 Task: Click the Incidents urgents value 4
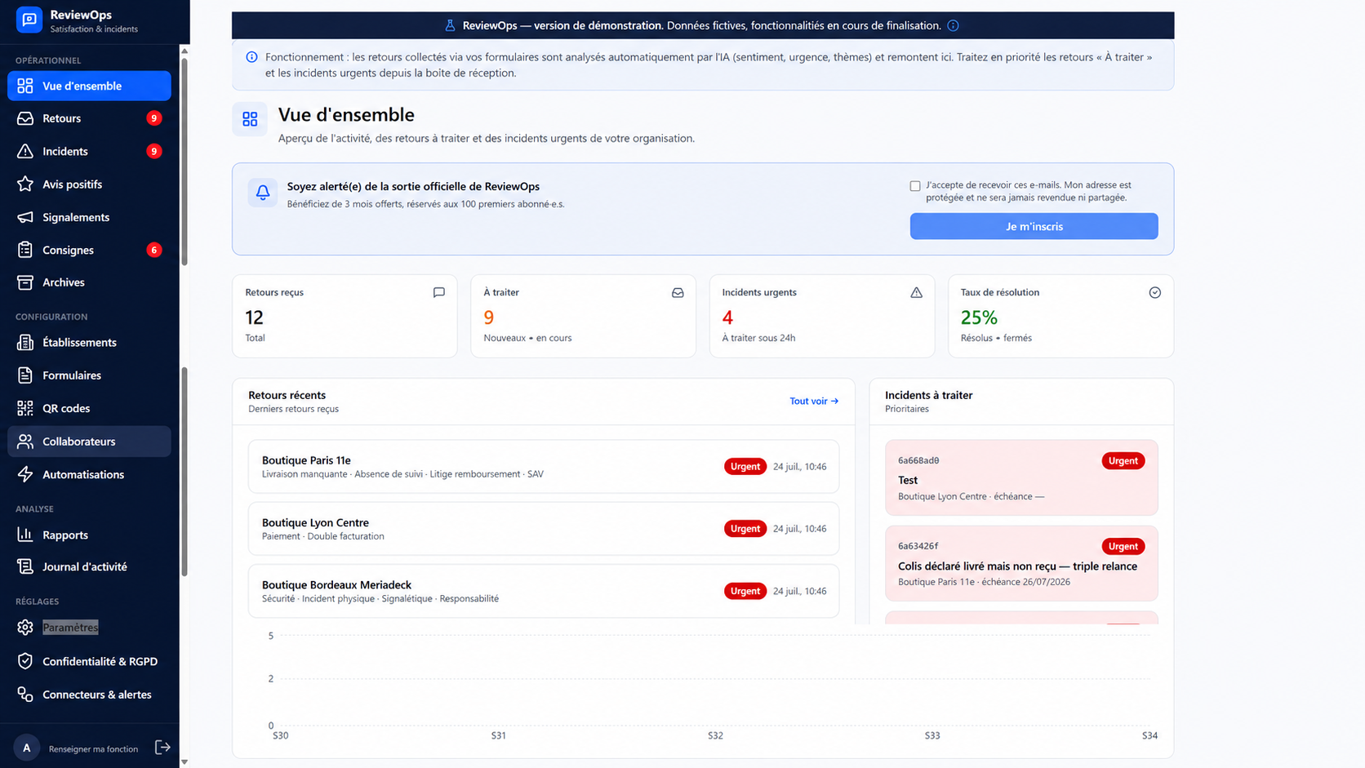click(727, 317)
